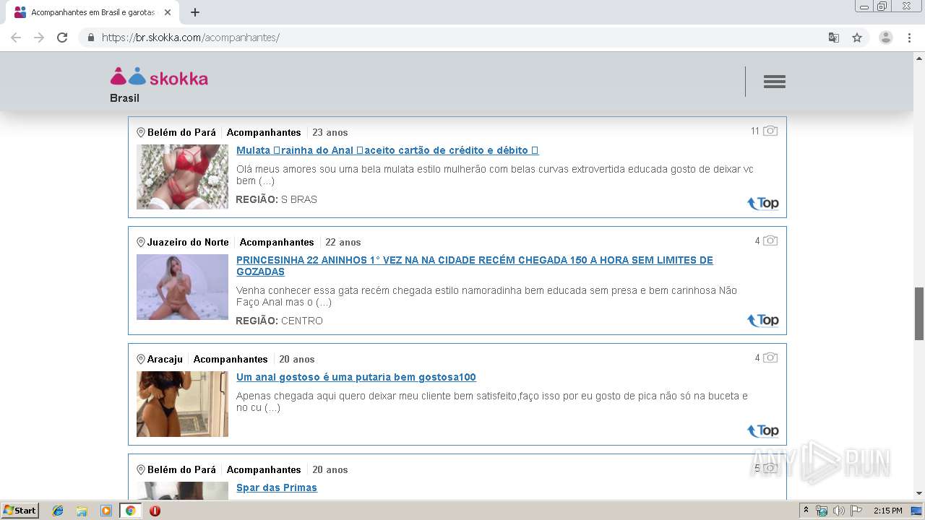
Task: Click the vertical page scrollbar thumb
Action: 919,313
